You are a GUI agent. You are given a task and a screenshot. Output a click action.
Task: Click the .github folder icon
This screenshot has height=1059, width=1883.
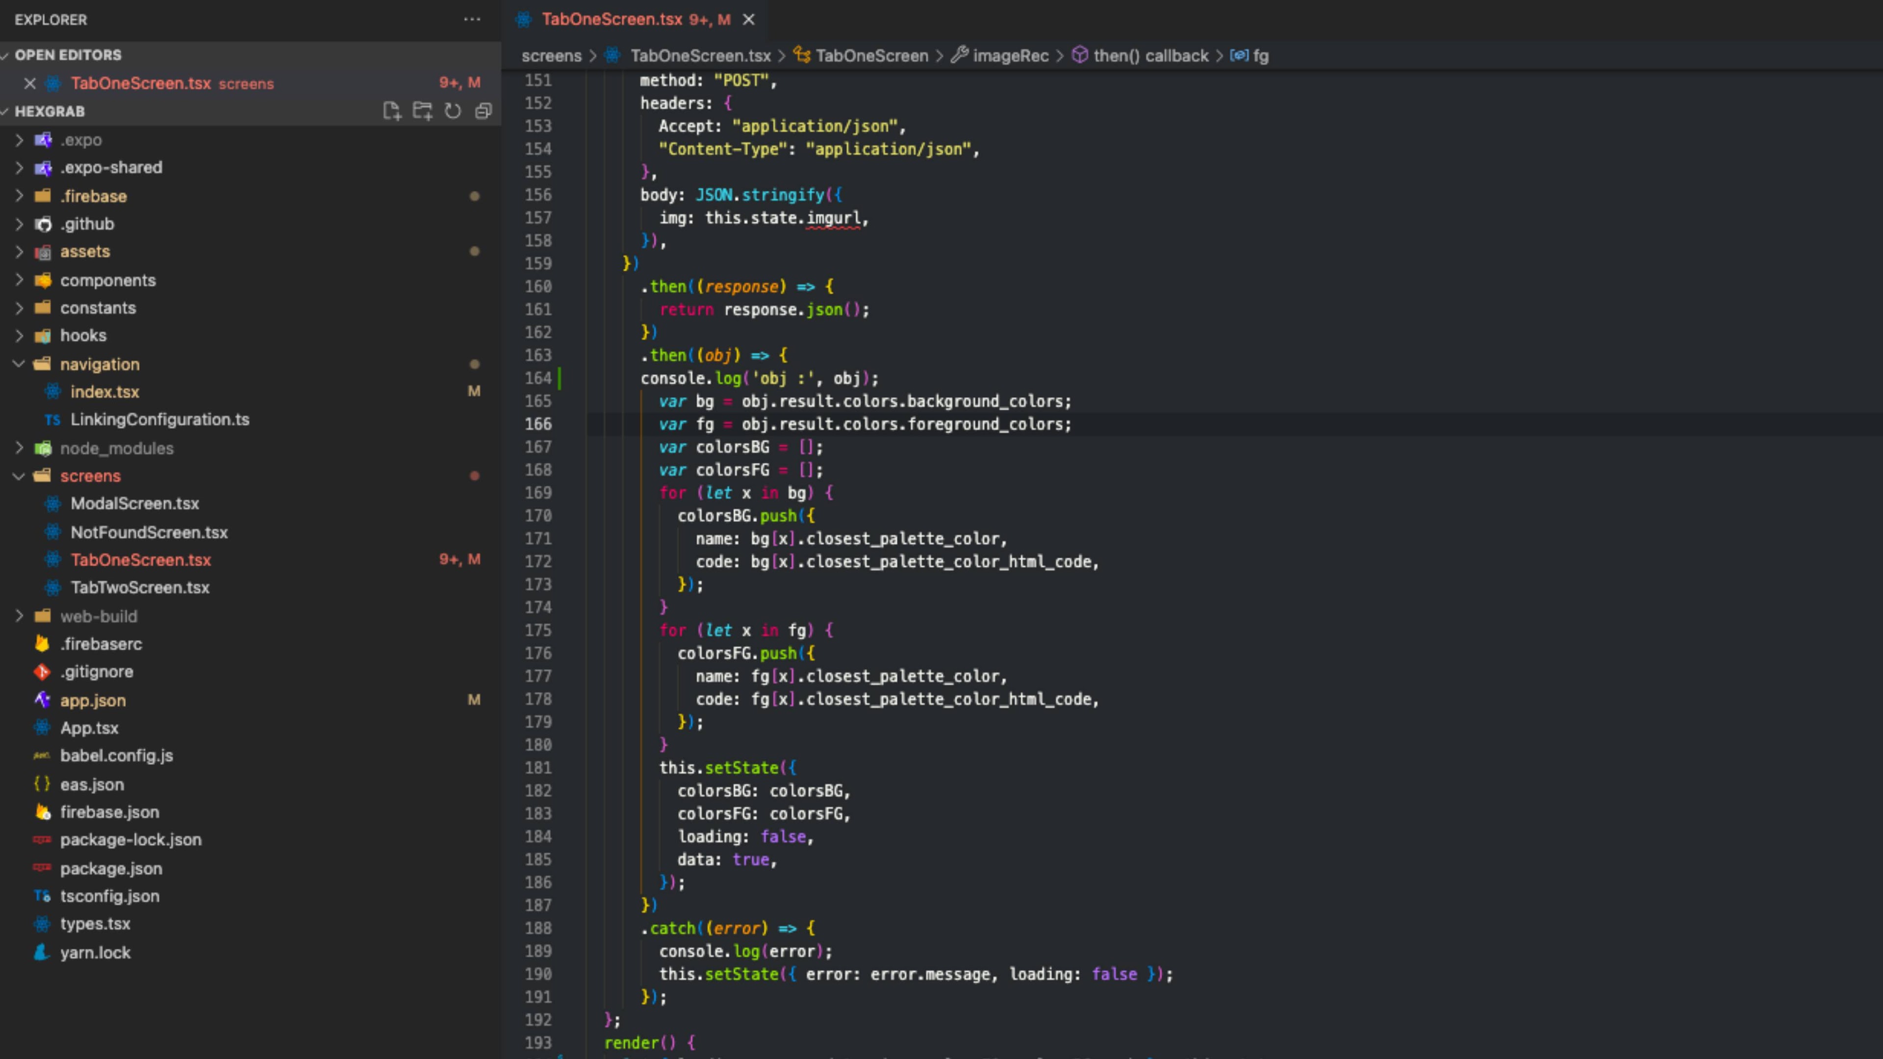[x=43, y=224]
